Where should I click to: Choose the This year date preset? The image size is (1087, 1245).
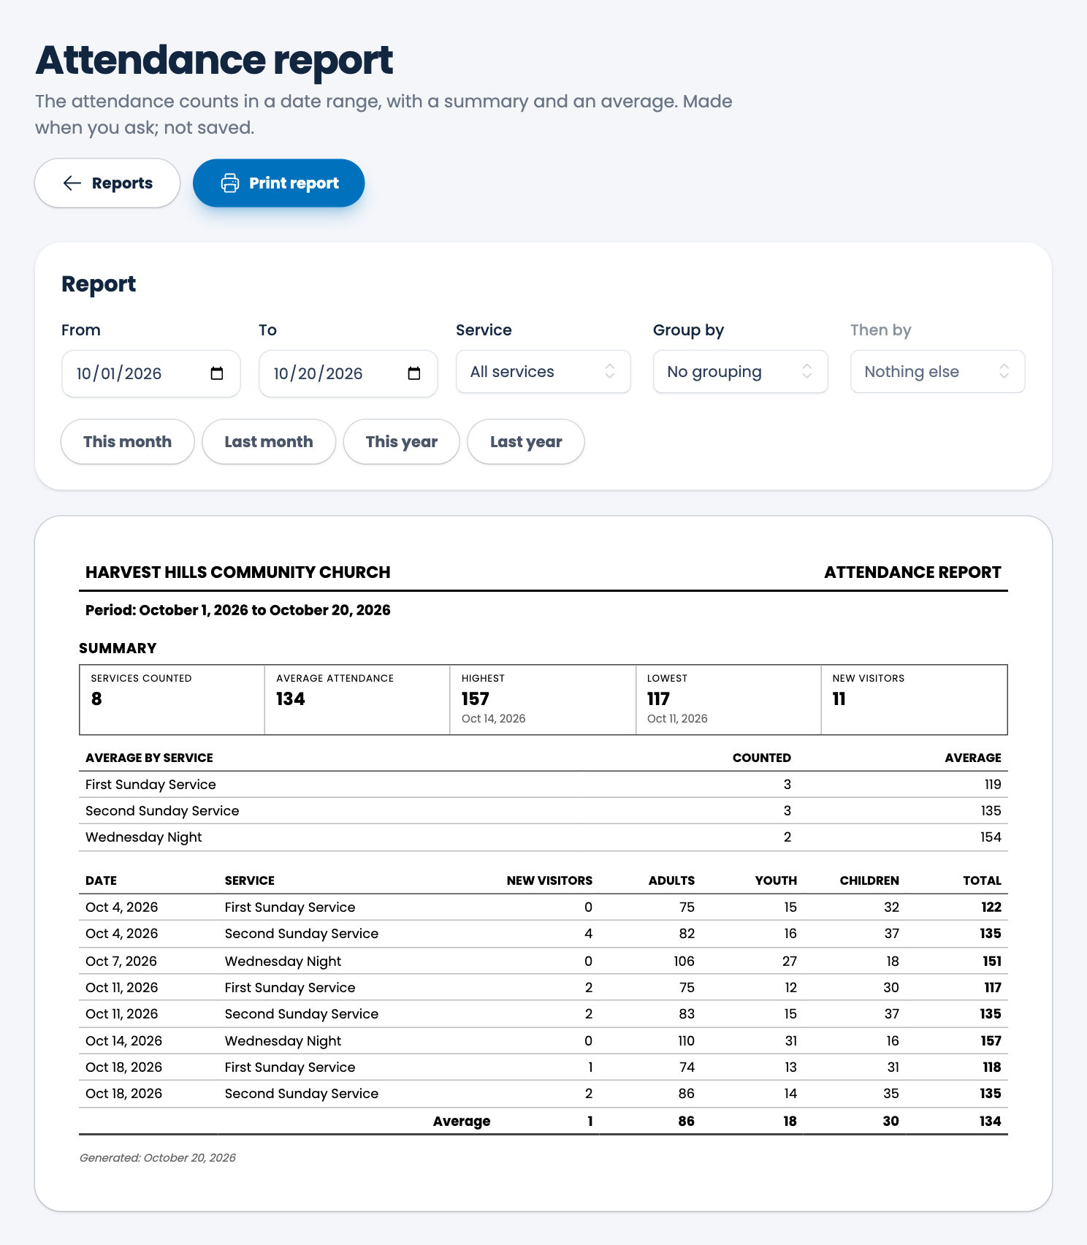[x=402, y=441]
